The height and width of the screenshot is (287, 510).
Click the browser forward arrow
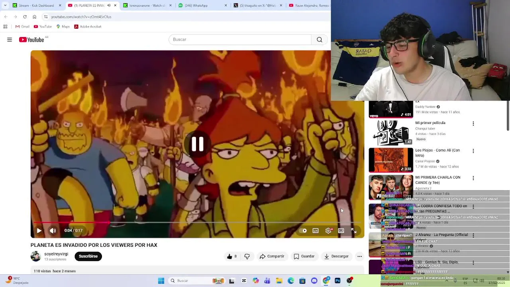15,17
